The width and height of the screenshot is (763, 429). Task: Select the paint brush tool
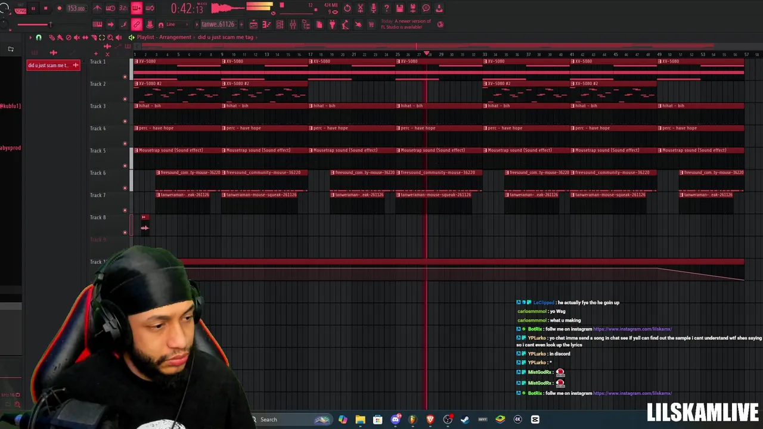[60, 38]
